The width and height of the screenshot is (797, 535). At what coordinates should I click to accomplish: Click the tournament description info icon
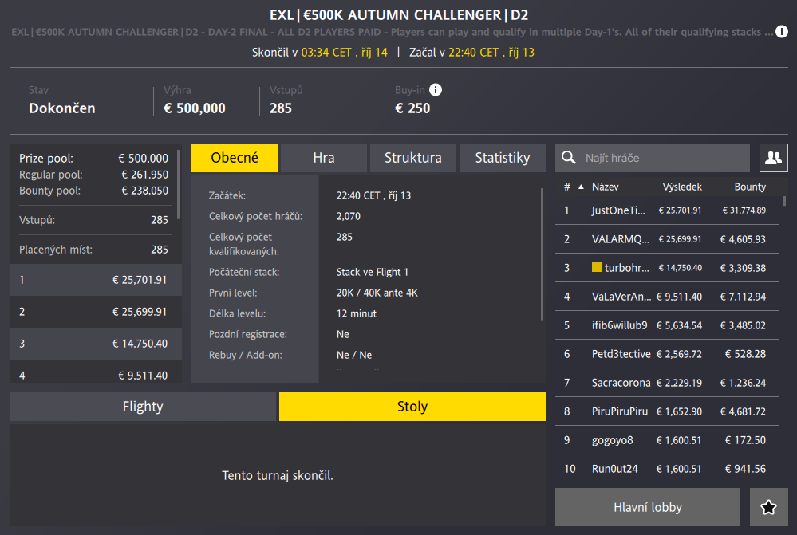(x=783, y=33)
